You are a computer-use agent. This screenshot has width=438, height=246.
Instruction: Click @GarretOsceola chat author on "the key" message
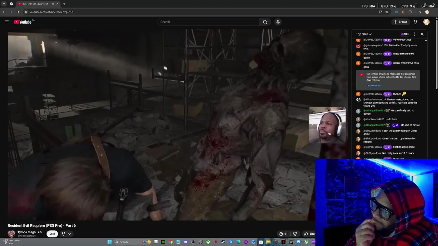[x=372, y=94]
